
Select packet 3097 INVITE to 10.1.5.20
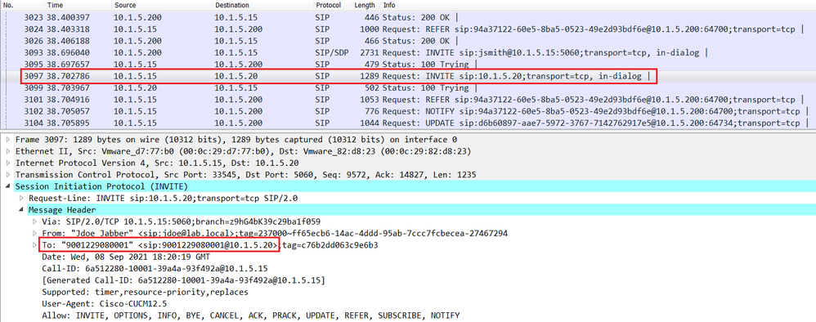coord(408,77)
